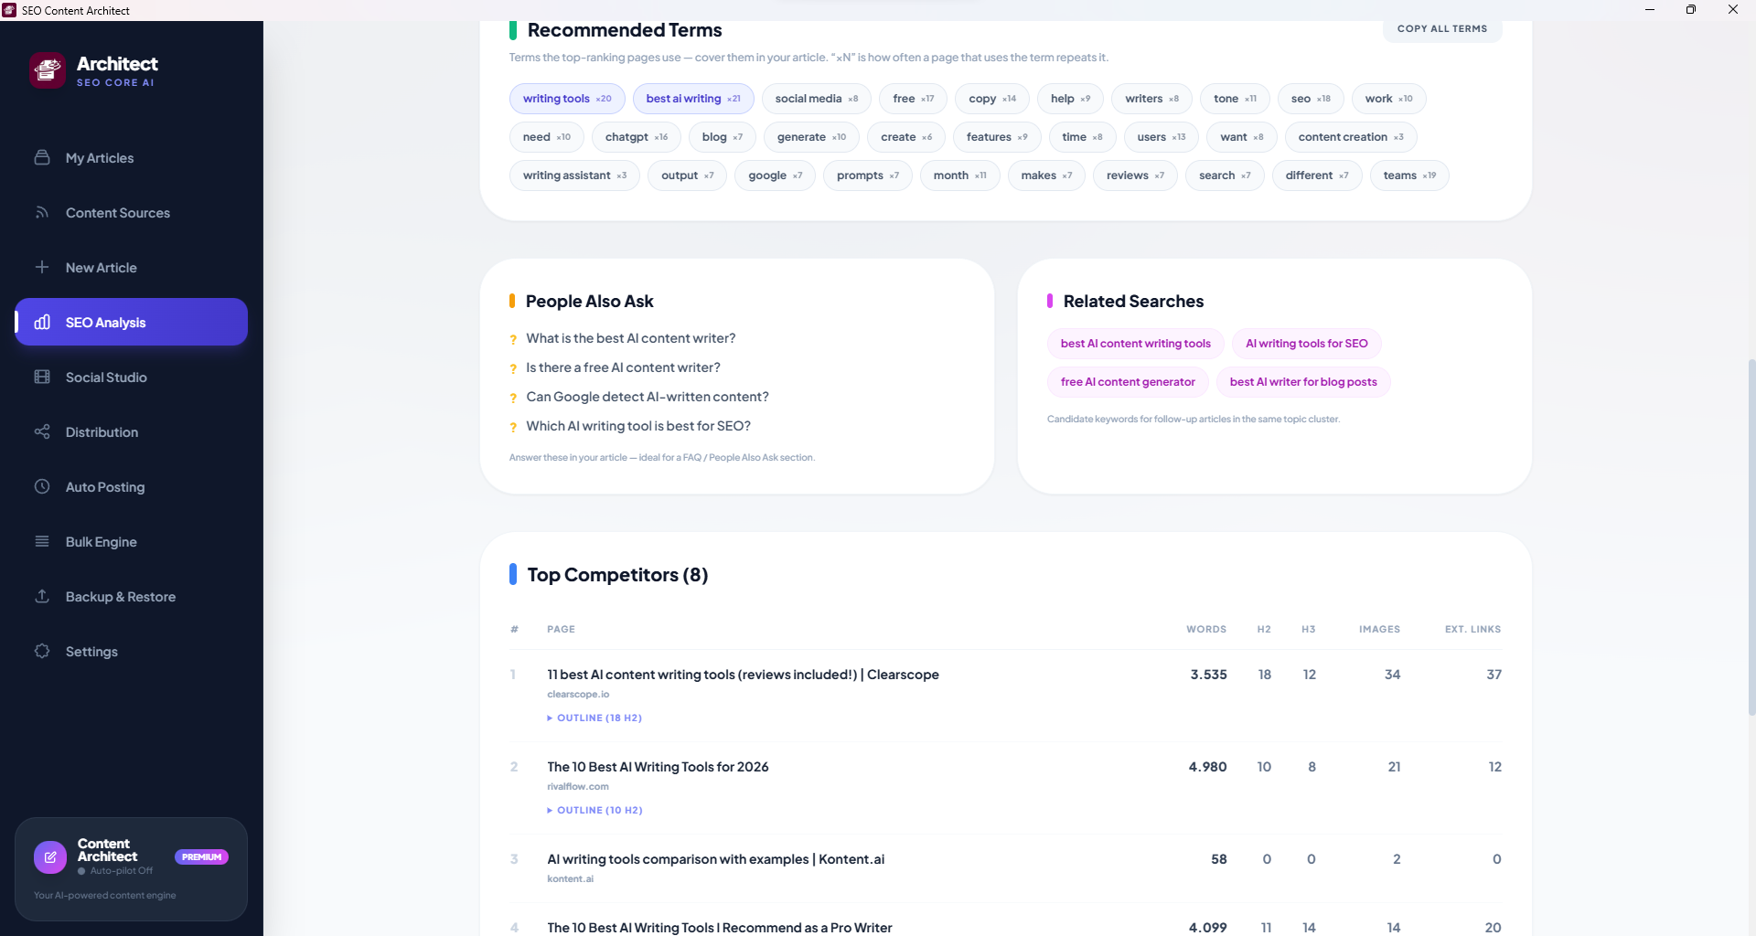Click the SEO Content Architect title bar icon

pyautogui.click(x=10, y=10)
